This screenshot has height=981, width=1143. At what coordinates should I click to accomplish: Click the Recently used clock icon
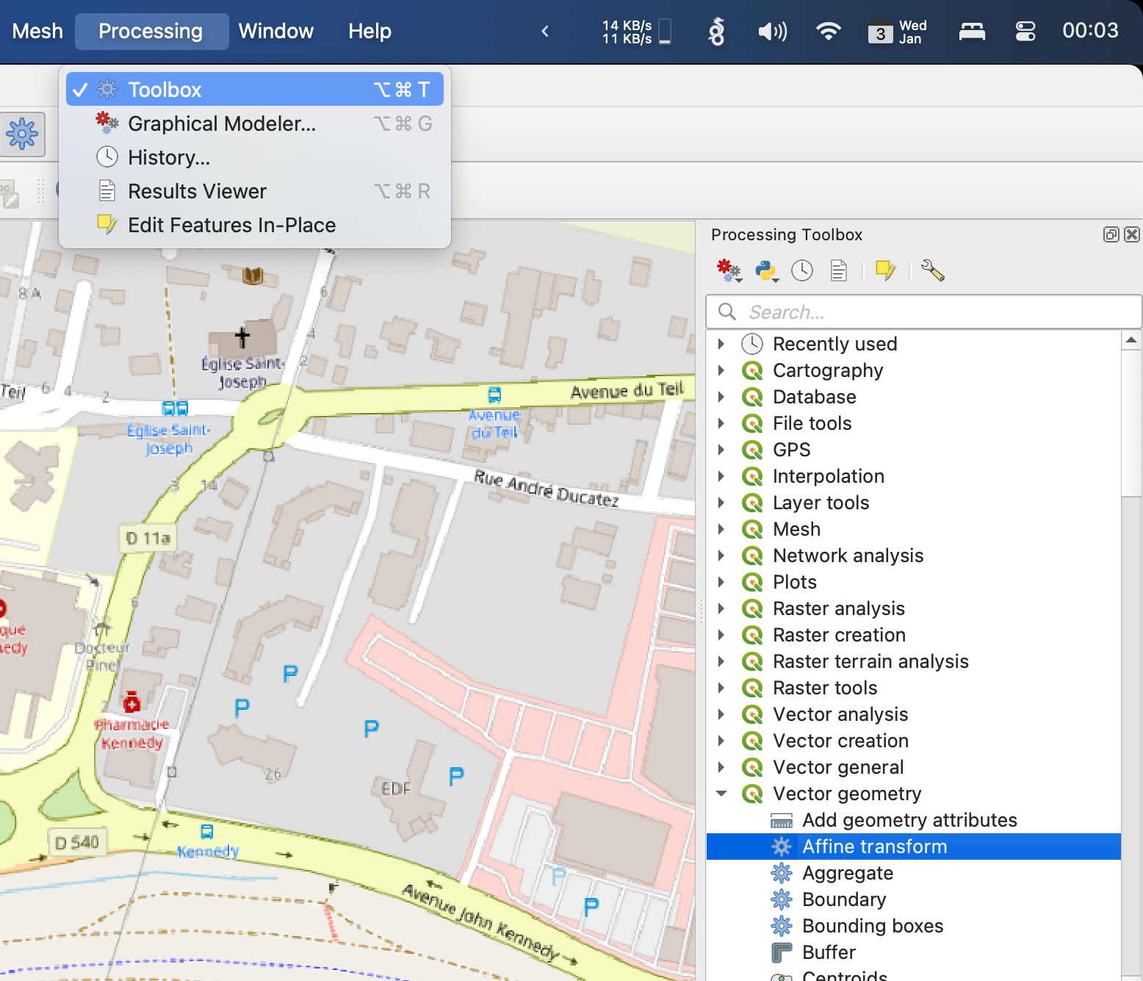(752, 344)
